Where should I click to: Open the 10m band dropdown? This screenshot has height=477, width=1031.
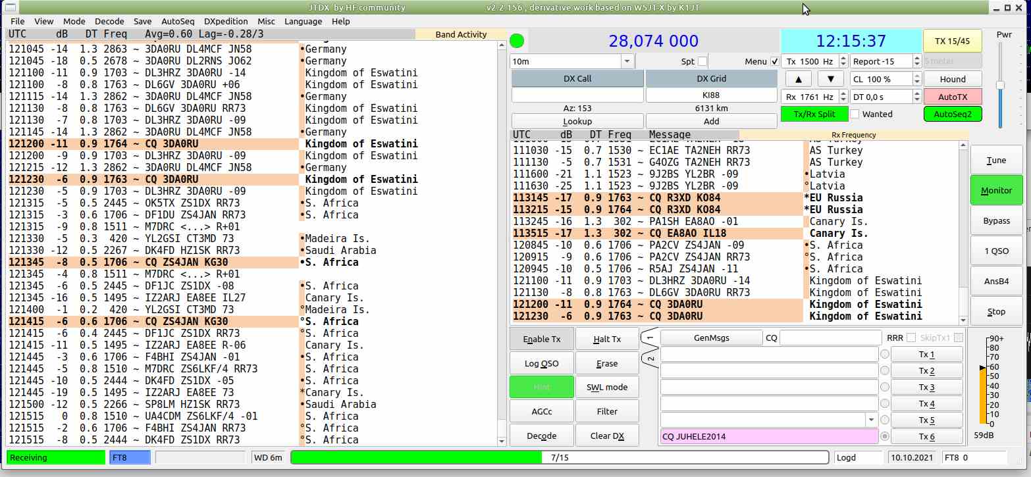pyautogui.click(x=627, y=61)
